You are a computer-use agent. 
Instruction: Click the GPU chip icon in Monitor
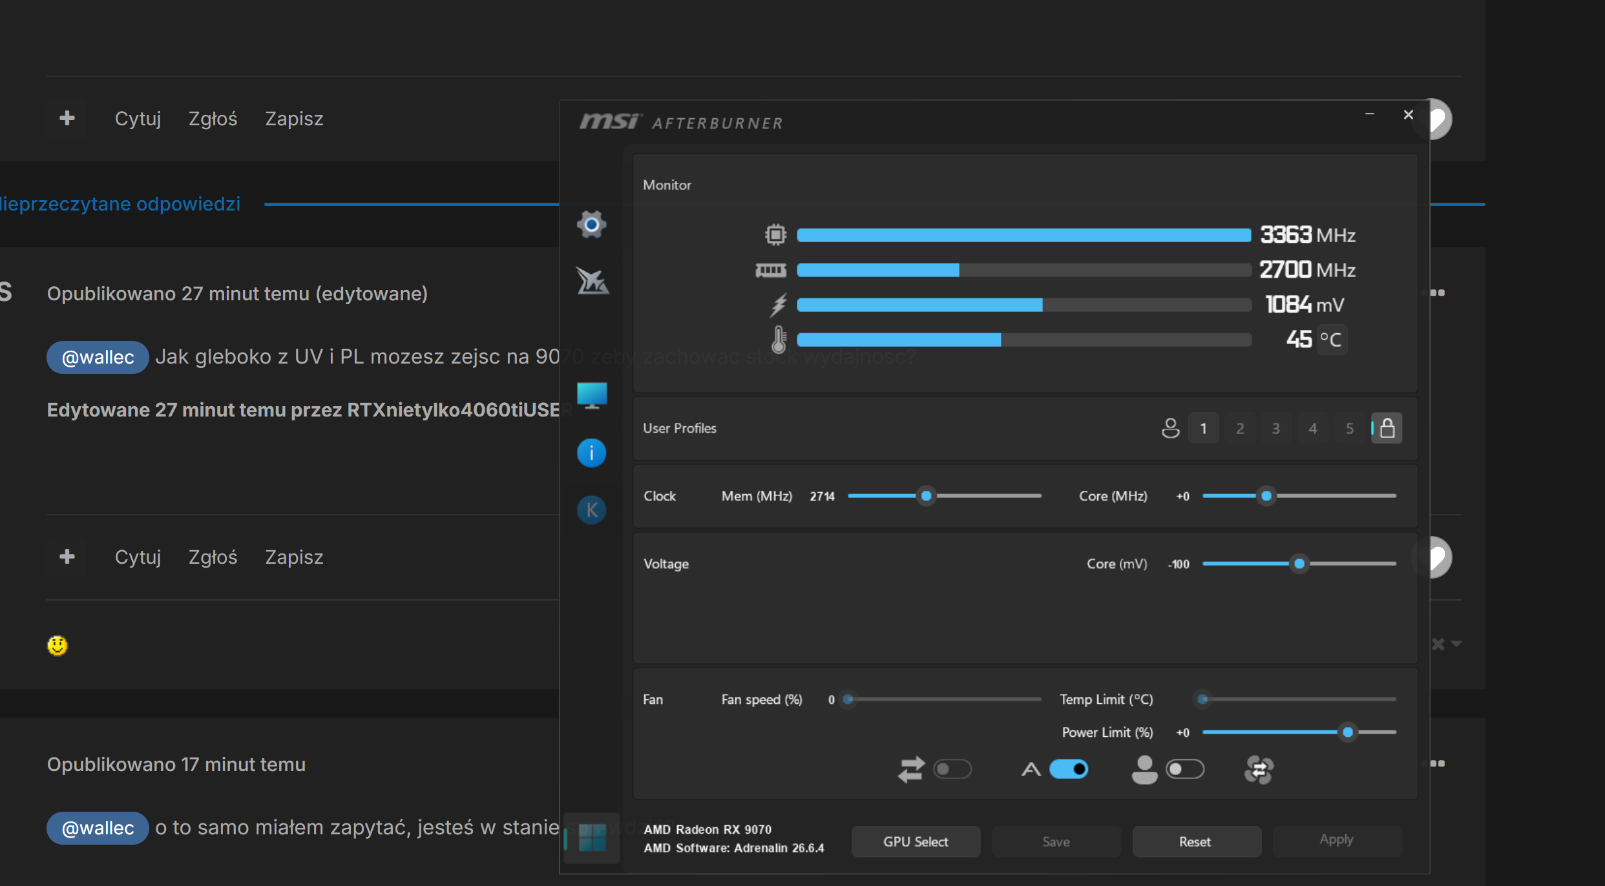[775, 234]
